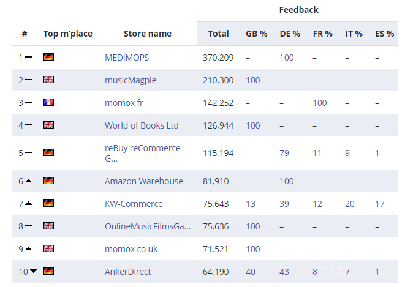Click reBuy's DE % value 79
Image resolution: width=405 pixels, height=287 pixels.
point(284,153)
